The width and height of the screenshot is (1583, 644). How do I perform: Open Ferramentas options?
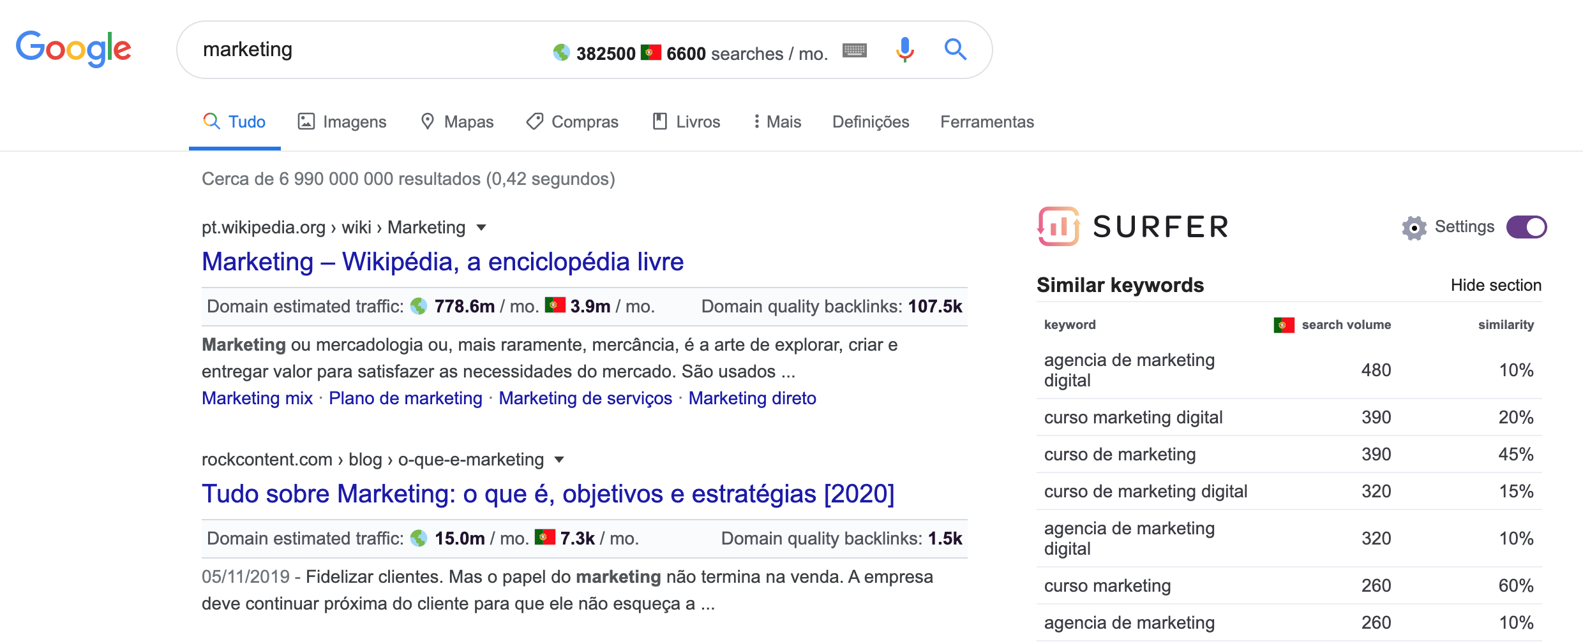987,122
